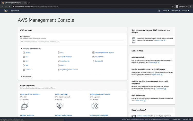Viewport: 193px width, 121px height.
Task: Click Learn more for Console Mobile App
Action: coord(160,40)
